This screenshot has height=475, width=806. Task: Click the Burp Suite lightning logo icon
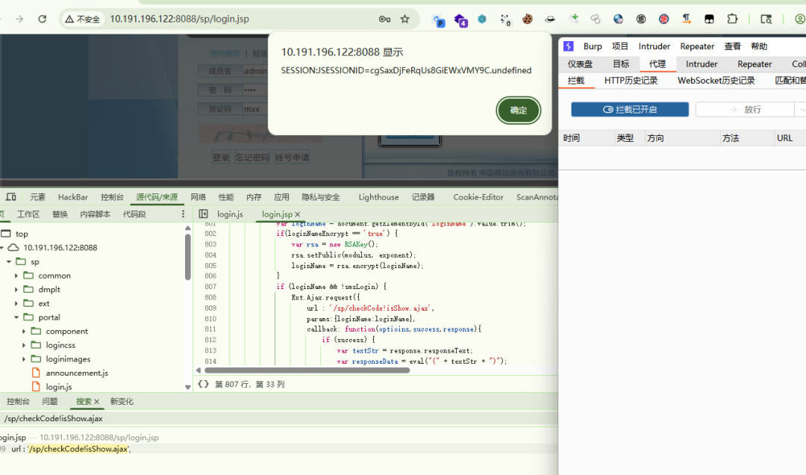coord(569,46)
